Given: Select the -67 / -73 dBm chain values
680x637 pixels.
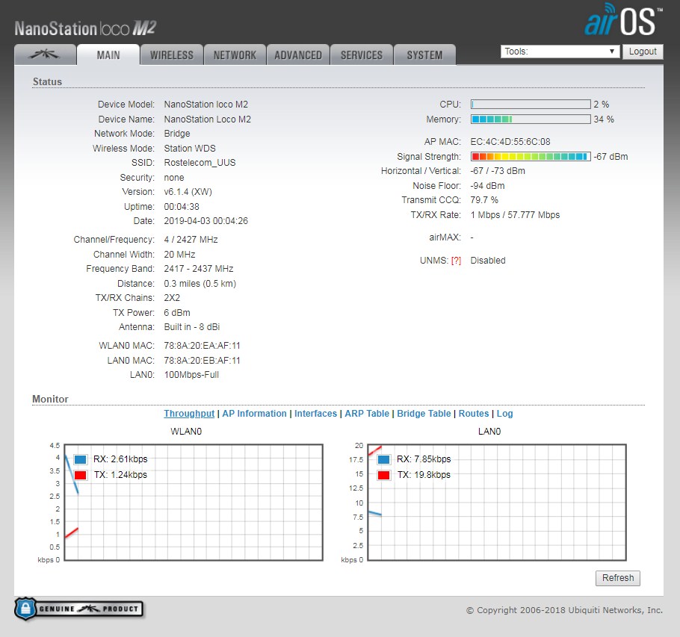Looking at the screenshot, I should tap(498, 171).
